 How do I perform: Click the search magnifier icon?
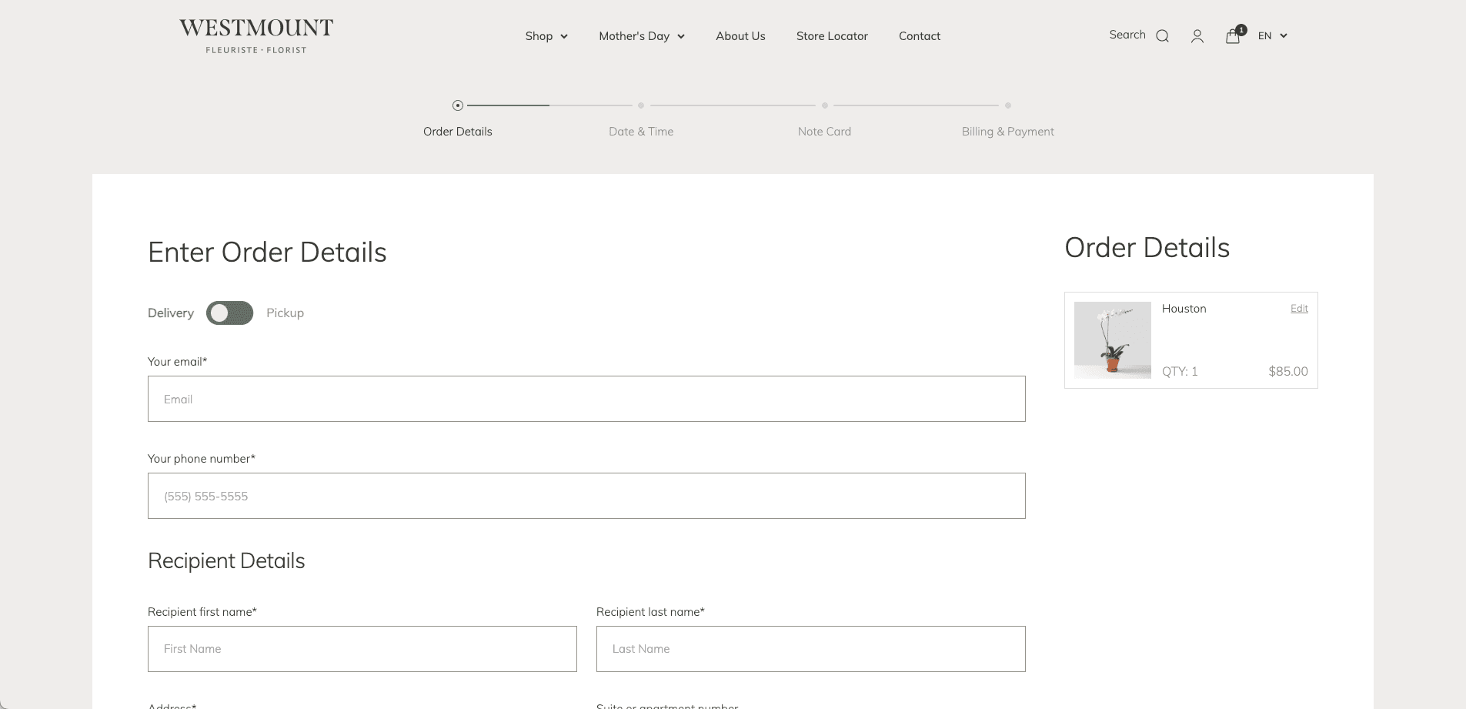(1162, 36)
